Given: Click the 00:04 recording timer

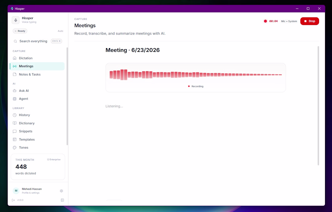Looking at the screenshot, I should [273, 21].
